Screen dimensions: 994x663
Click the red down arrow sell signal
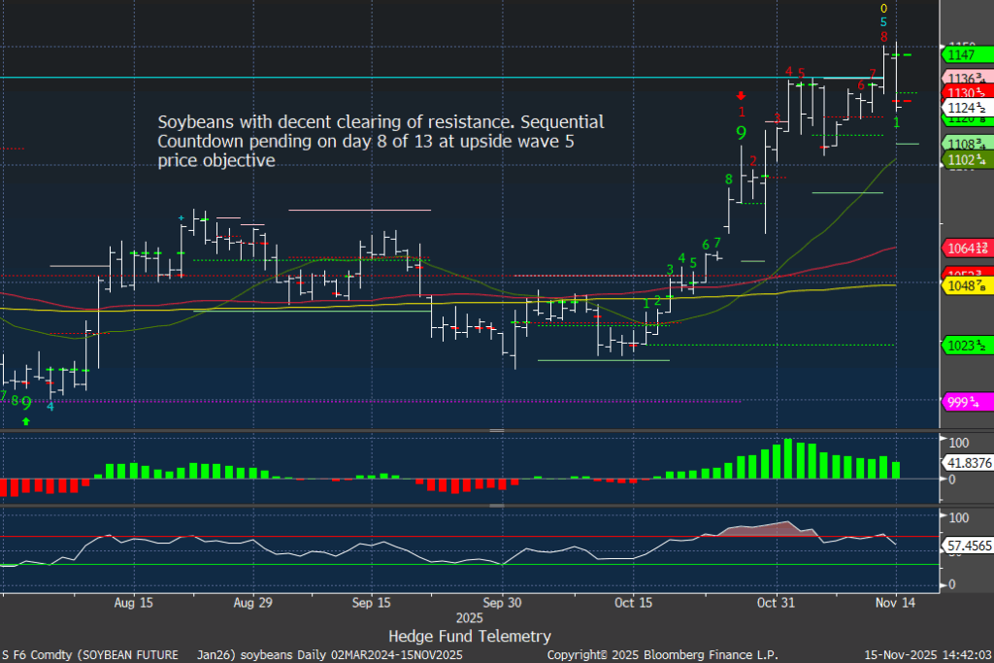tap(741, 95)
